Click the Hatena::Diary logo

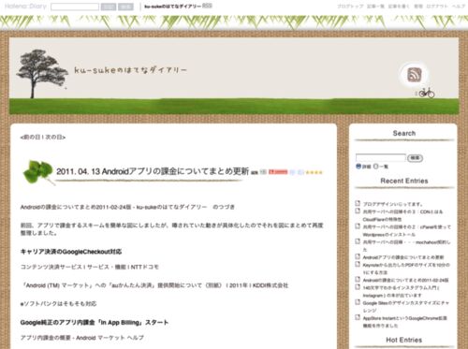pyautogui.click(x=25, y=7)
